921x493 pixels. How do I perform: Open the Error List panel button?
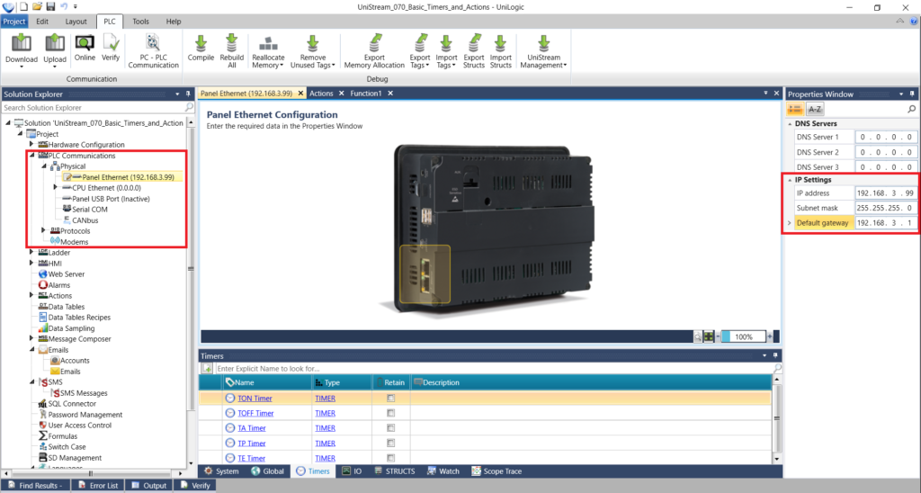click(98, 486)
